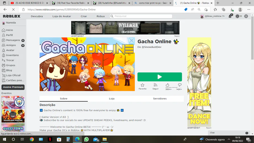
Task: Open the Windows Start menu
Action: (4, 139)
